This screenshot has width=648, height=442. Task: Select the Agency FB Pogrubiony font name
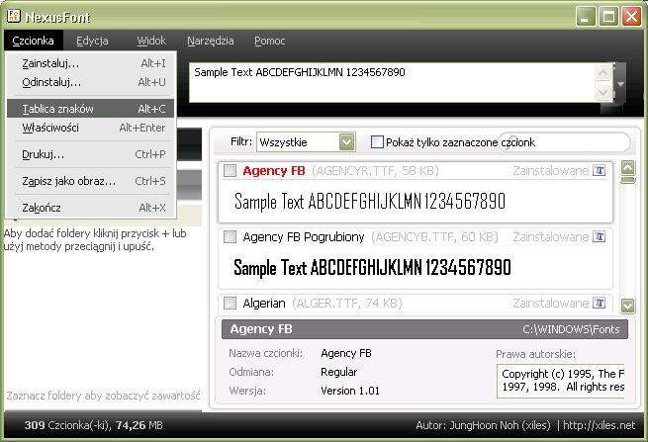click(x=304, y=237)
